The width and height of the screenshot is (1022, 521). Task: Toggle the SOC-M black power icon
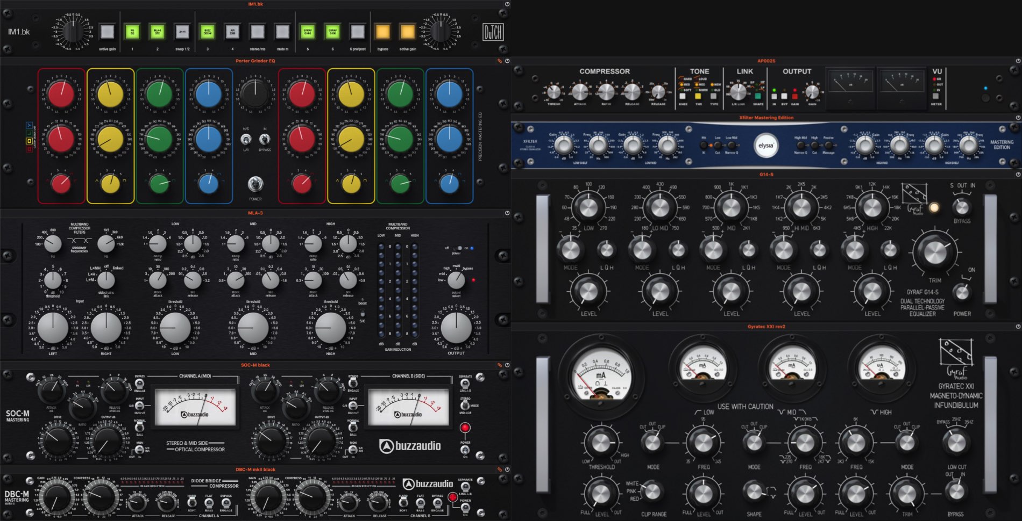[507, 365]
